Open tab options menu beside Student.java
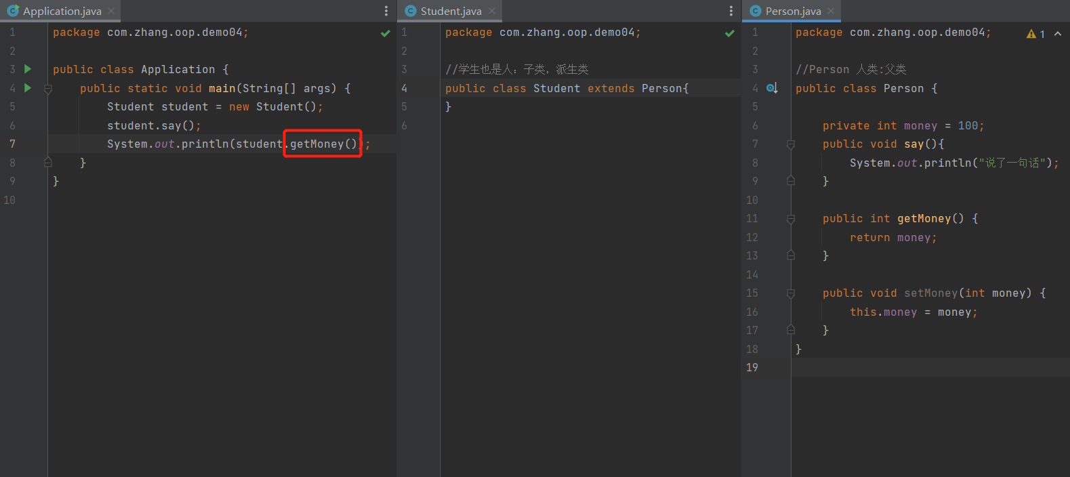This screenshot has width=1070, height=477. [731, 11]
